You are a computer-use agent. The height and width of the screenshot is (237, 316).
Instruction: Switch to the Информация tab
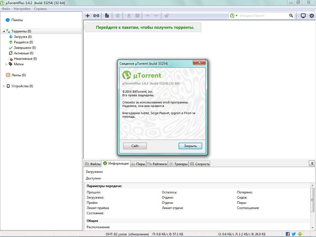coord(116,163)
